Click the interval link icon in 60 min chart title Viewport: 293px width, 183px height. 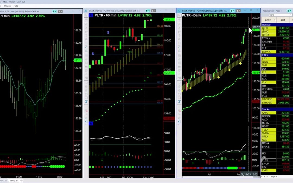coord(153,11)
